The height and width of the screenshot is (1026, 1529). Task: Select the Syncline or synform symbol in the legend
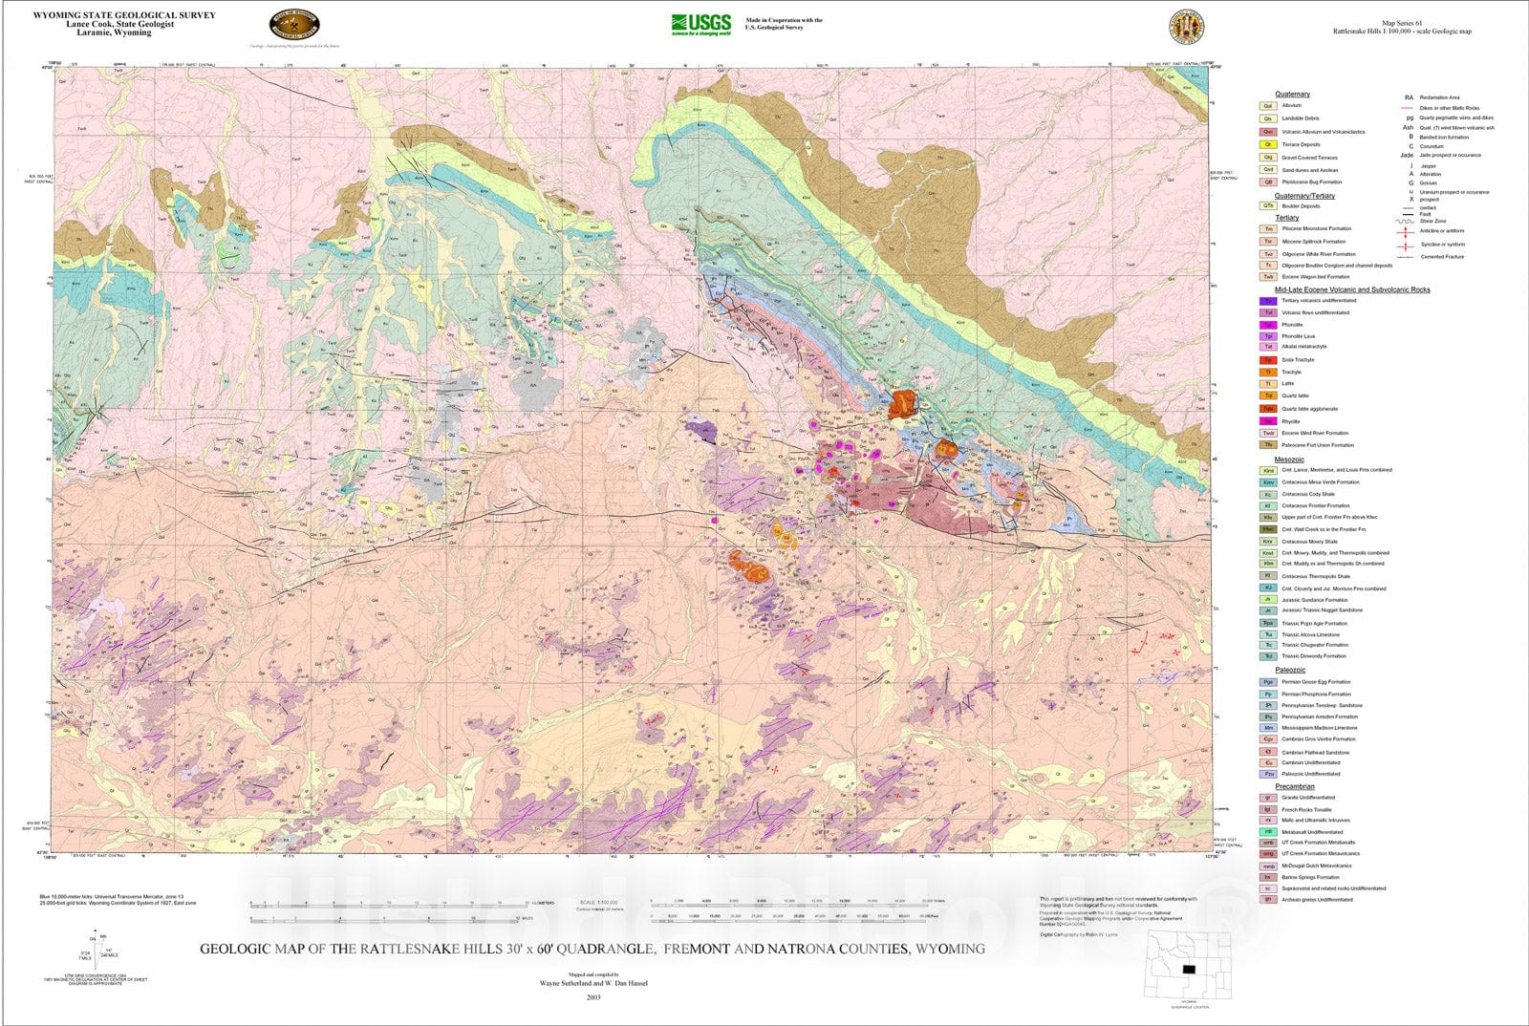(x=1405, y=246)
